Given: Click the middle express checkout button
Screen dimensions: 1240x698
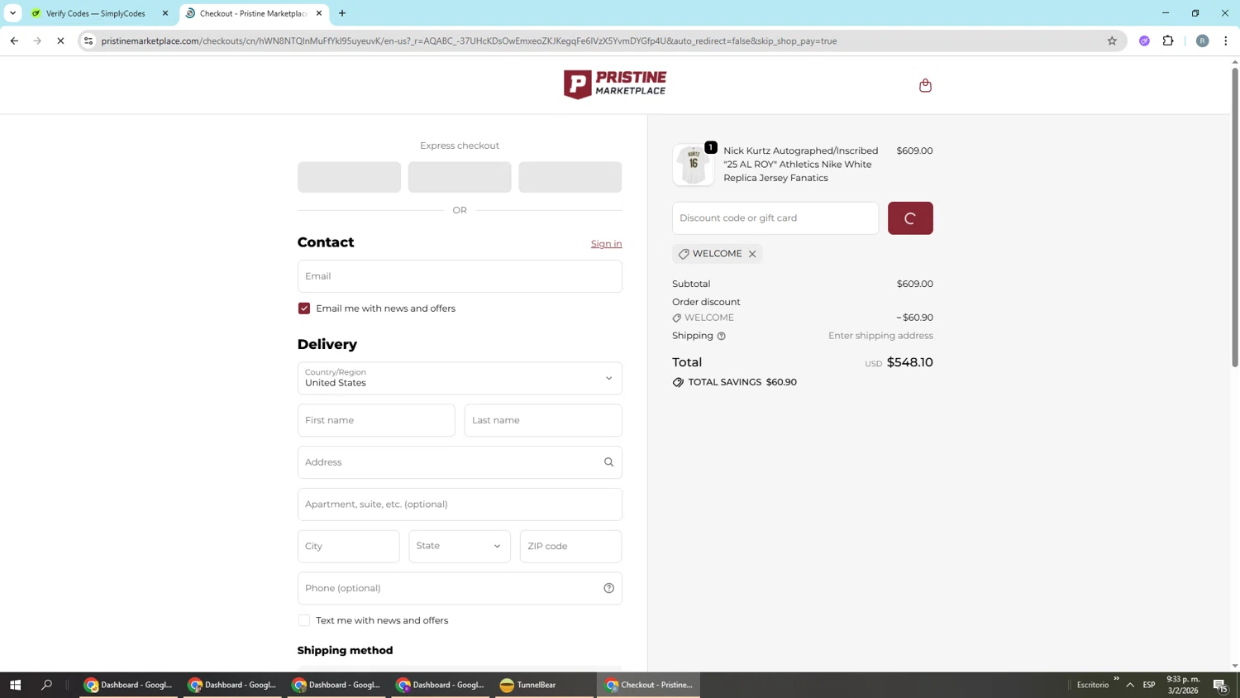Looking at the screenshot, I should click(460, 177).
